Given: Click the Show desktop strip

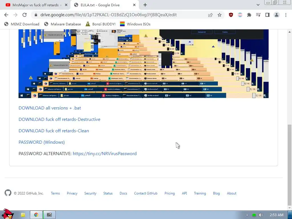Looking at the screenshot, I should tap(290, 215).
